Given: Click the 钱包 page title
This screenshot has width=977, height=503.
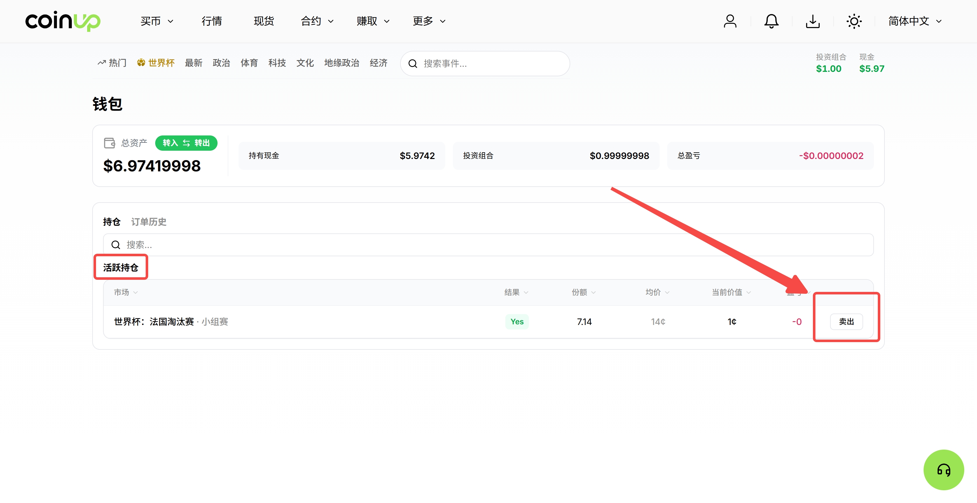Looking at the screenshot, I should [107, 104].
